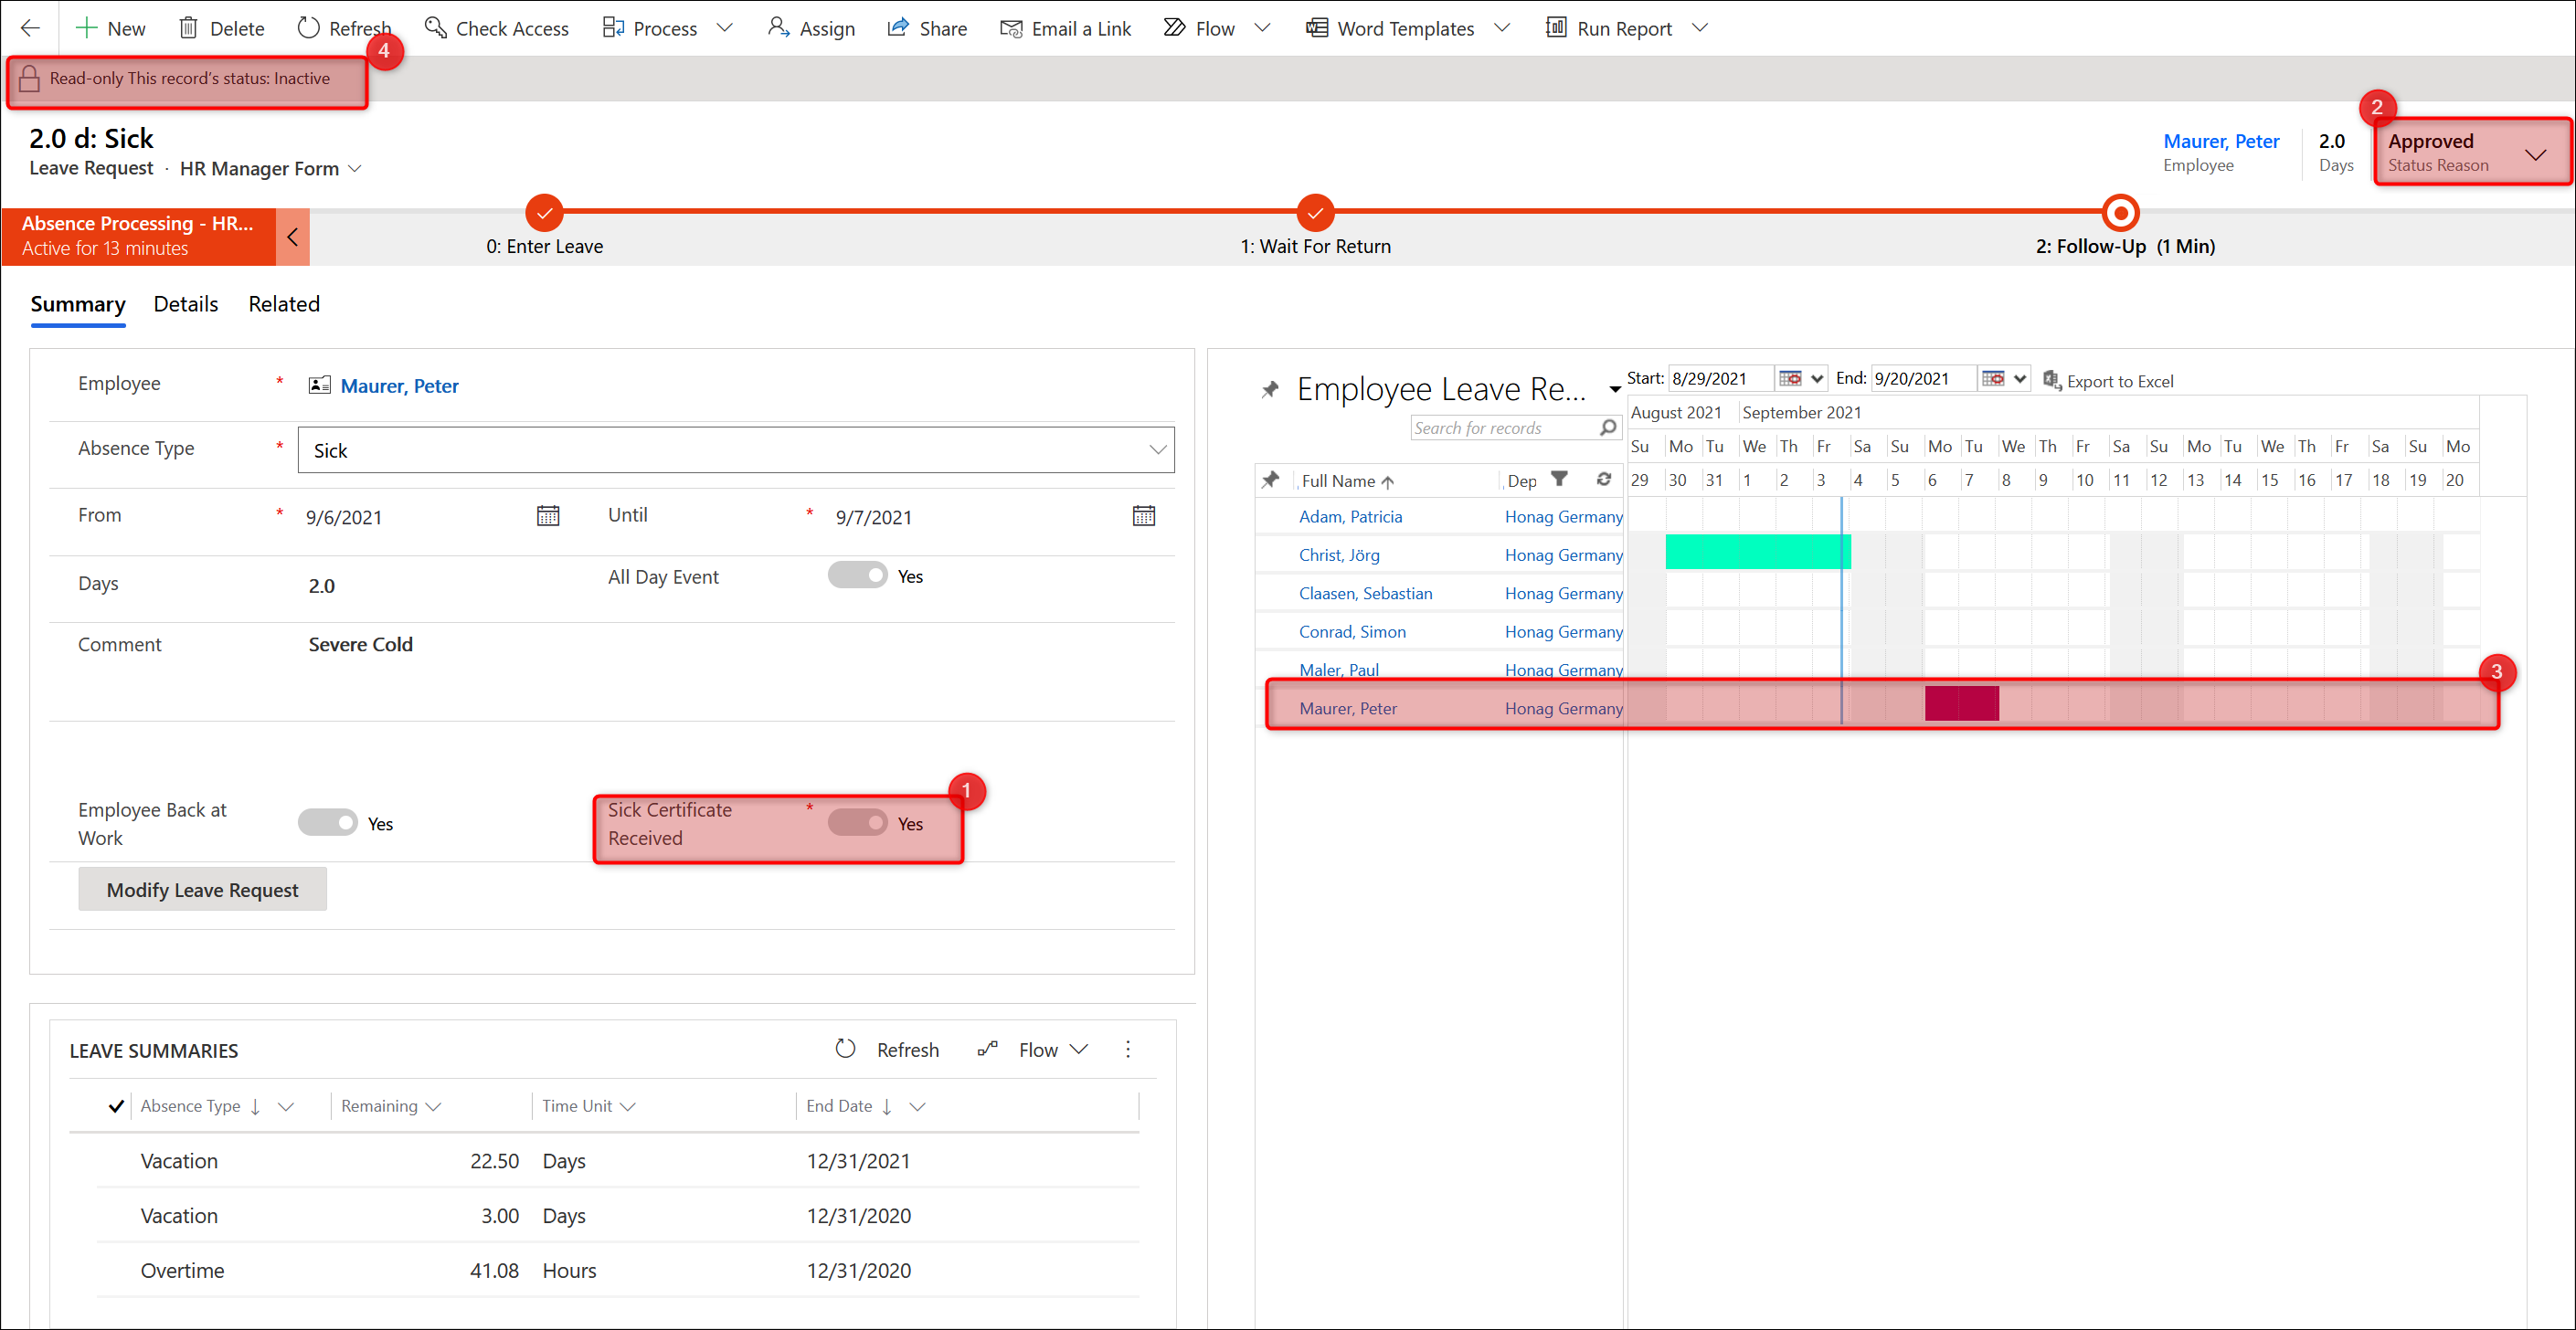The image size is (2576, 1330).
Task: Open the From date calendar picker
Action: 547,516
